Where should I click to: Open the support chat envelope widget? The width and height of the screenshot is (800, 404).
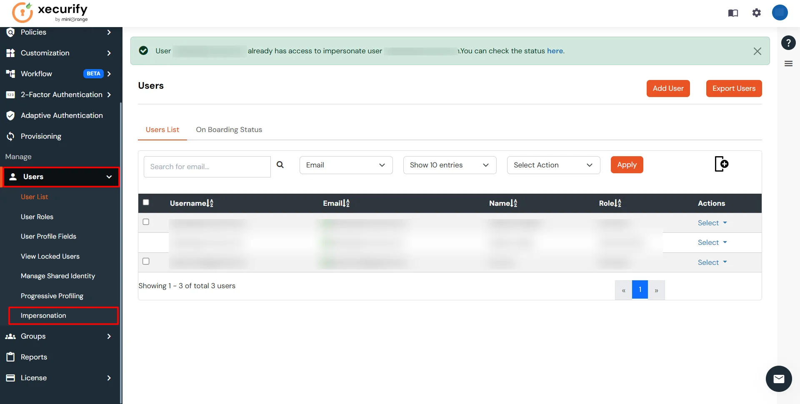(x=779, y=379)
